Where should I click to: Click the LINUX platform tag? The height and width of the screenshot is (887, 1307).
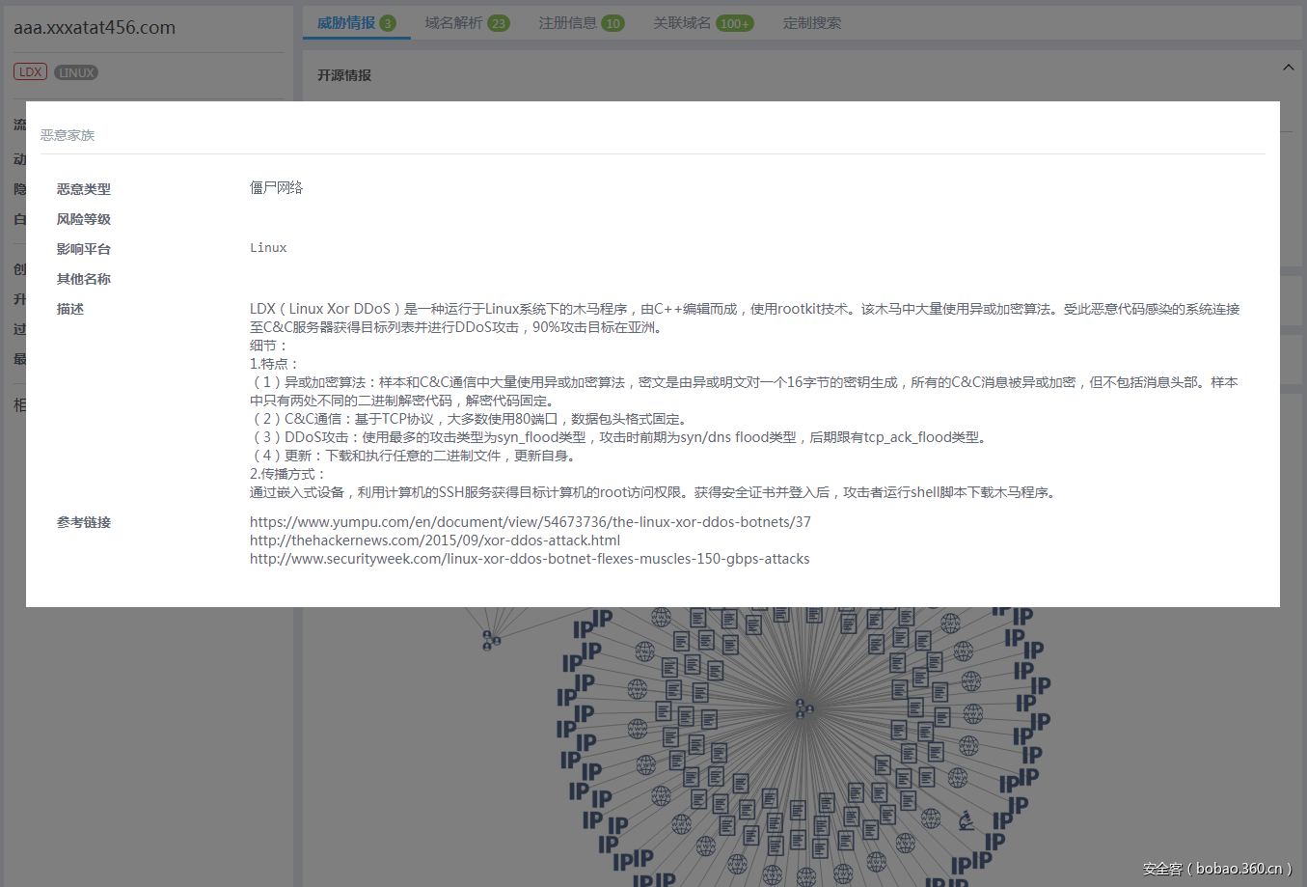(76, 70)
